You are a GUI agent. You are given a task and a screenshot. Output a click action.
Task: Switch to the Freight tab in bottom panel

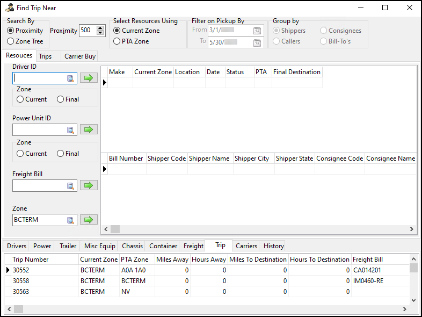tap(193, 246)
